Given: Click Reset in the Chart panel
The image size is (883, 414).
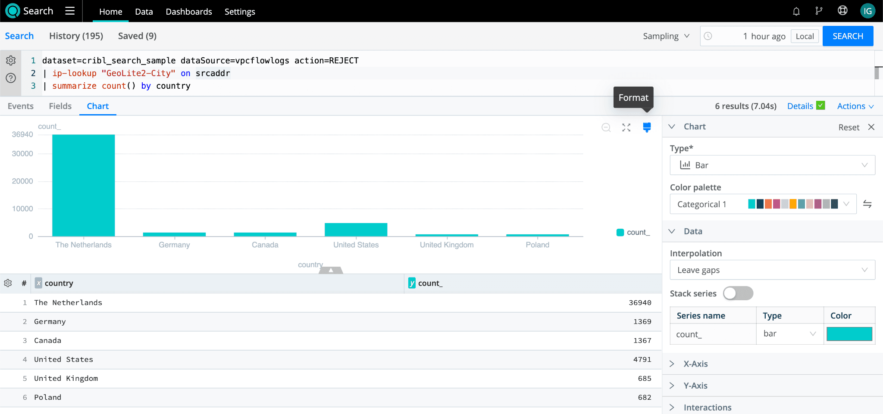Looking at the screenshot, I should click(x=849, y=127).
